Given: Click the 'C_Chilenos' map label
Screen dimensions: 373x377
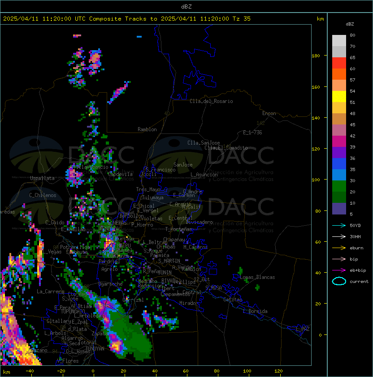Looking at the screenshot, I should (x=43, y=195).
